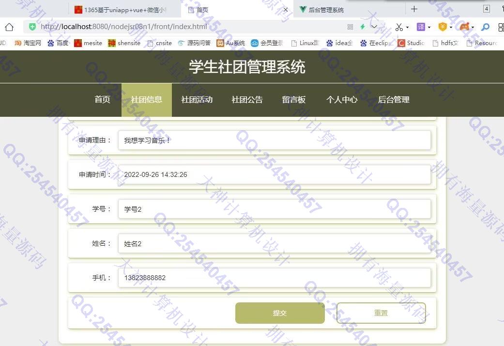Open the 社团公告 navigation item
This screenshot has width=504, height=346.
point(247,100)
